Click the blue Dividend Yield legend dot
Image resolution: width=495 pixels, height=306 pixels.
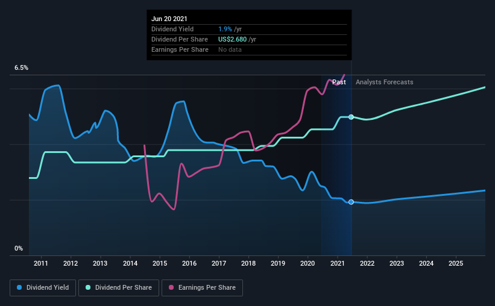click(x=19, y=287)
